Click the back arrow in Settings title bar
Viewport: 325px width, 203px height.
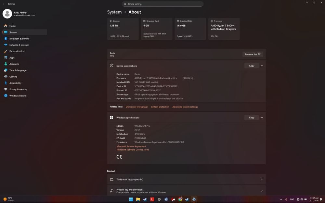point(4,4)
